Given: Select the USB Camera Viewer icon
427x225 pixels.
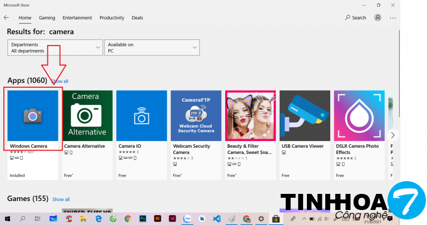Looking at the screenshot, I should (x=305, y=116).
